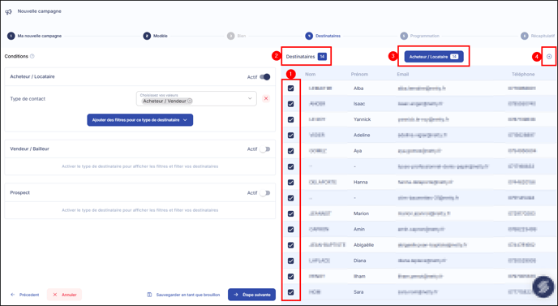This screenshot has height=306, width=558.
Task: Uncheck the recipient Ilham
Action: click(x=290, y=277)
